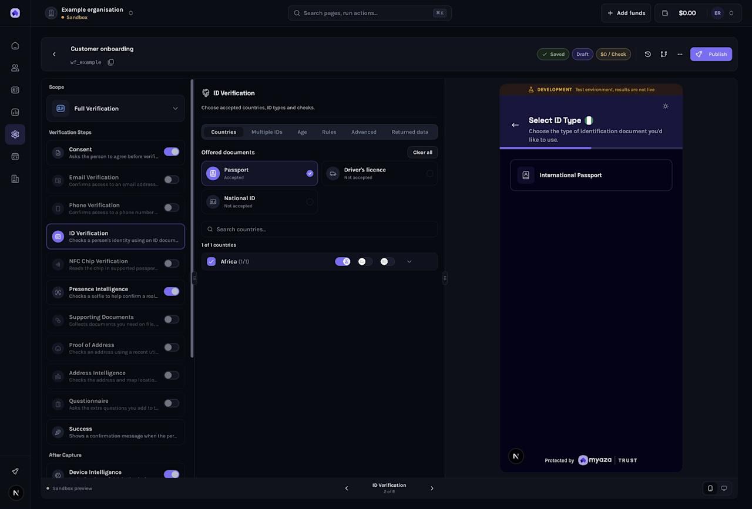Switch to desktop preview device icon
Image resolution: width=752 pixels, height=509 pixels.
724,488
